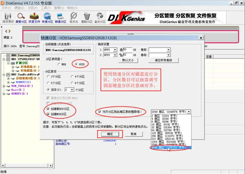
Task: Open partition 1 NTFS file system dropdown
Action: 115,50
